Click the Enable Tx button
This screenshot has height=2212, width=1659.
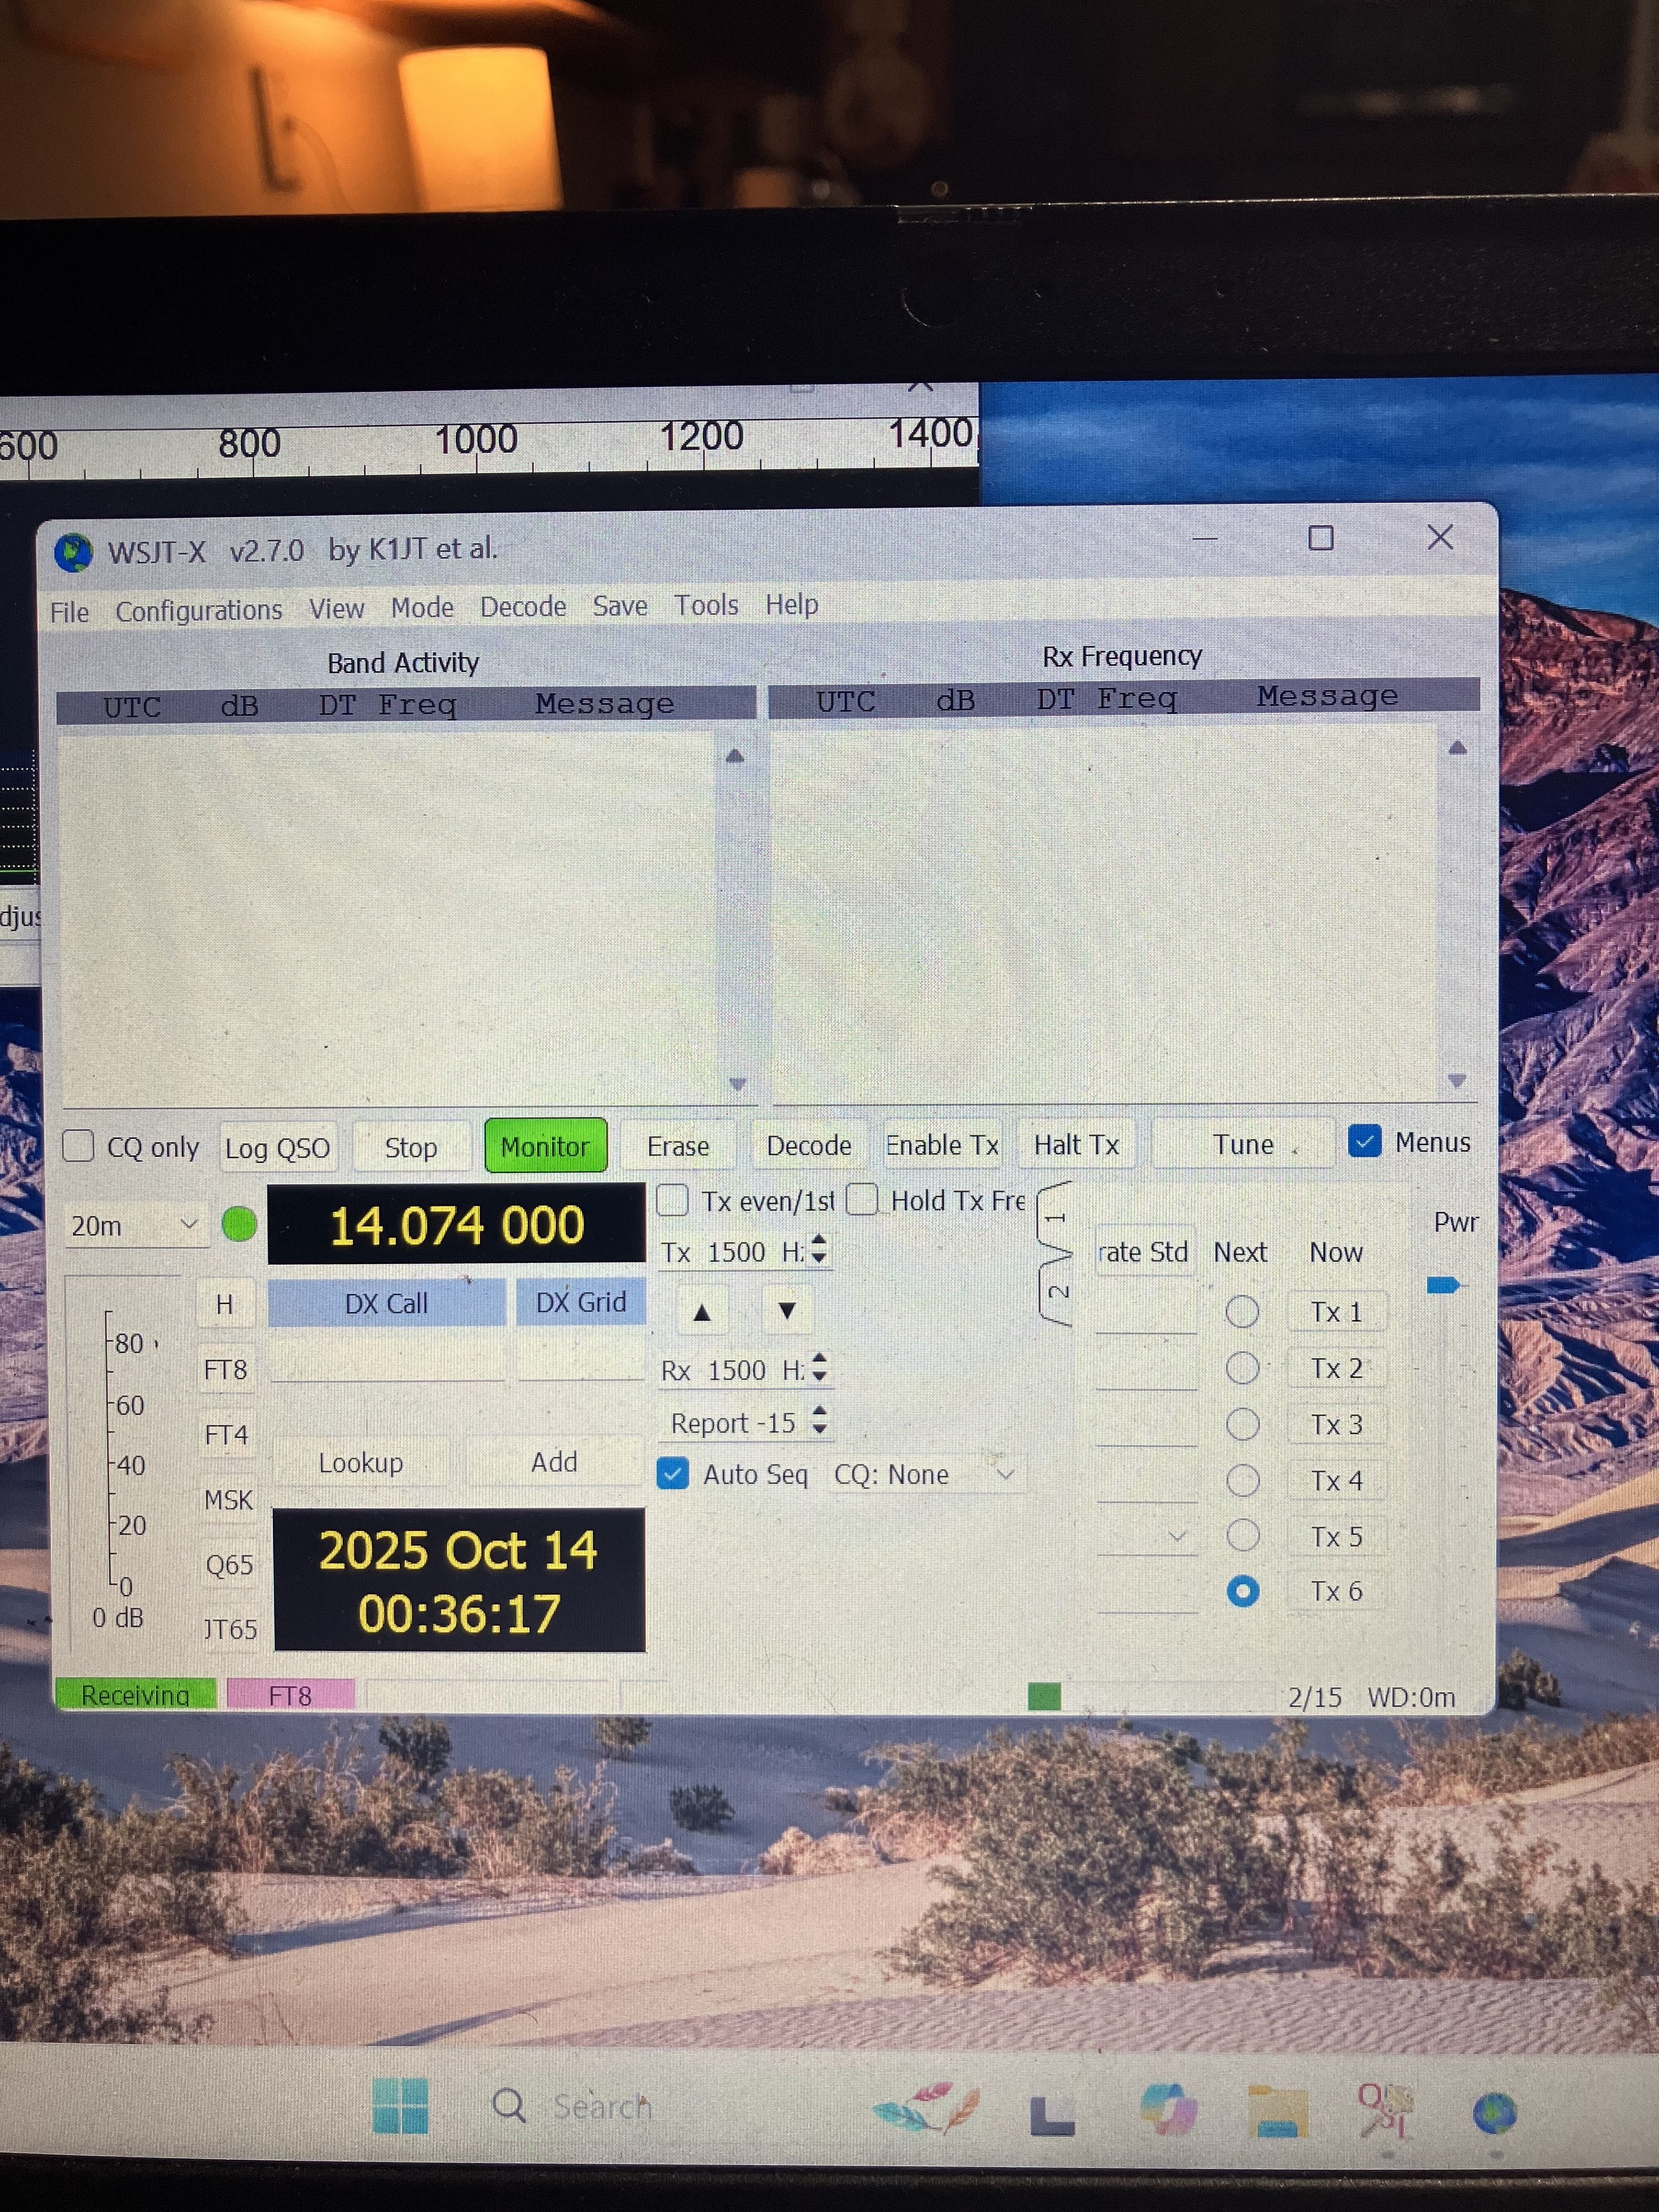(x=941, y=1145)
